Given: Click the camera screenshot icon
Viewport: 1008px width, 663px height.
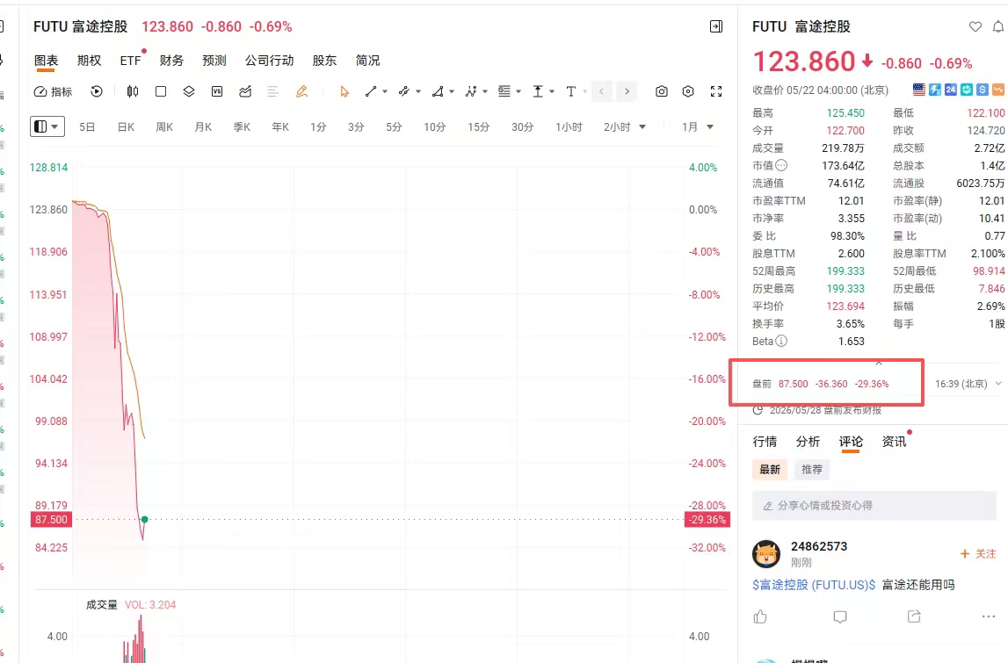Looking at the screenshot, I should click(x=662, y=92).
